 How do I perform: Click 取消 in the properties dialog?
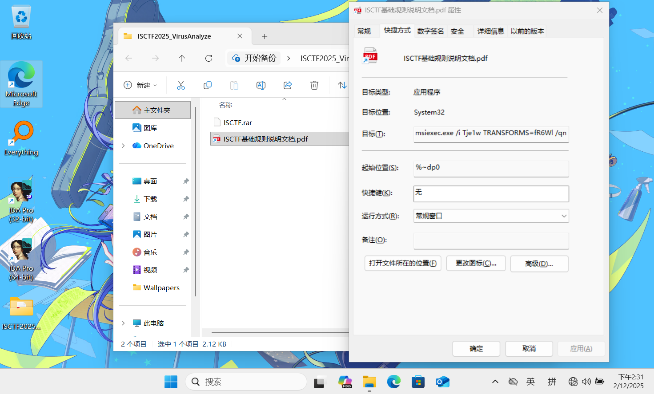(x=529, y=349)
